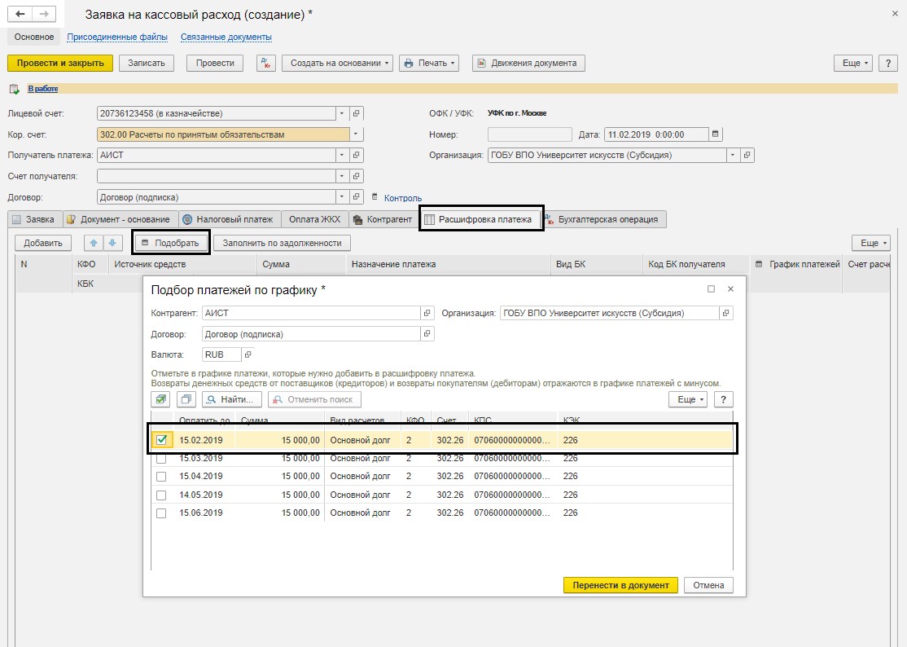The width and height of the screenshot is (907, 647).
Task: Check the 15.03.2019 payment checkbox
Action: pyautogui.click(x=161, y=459)
